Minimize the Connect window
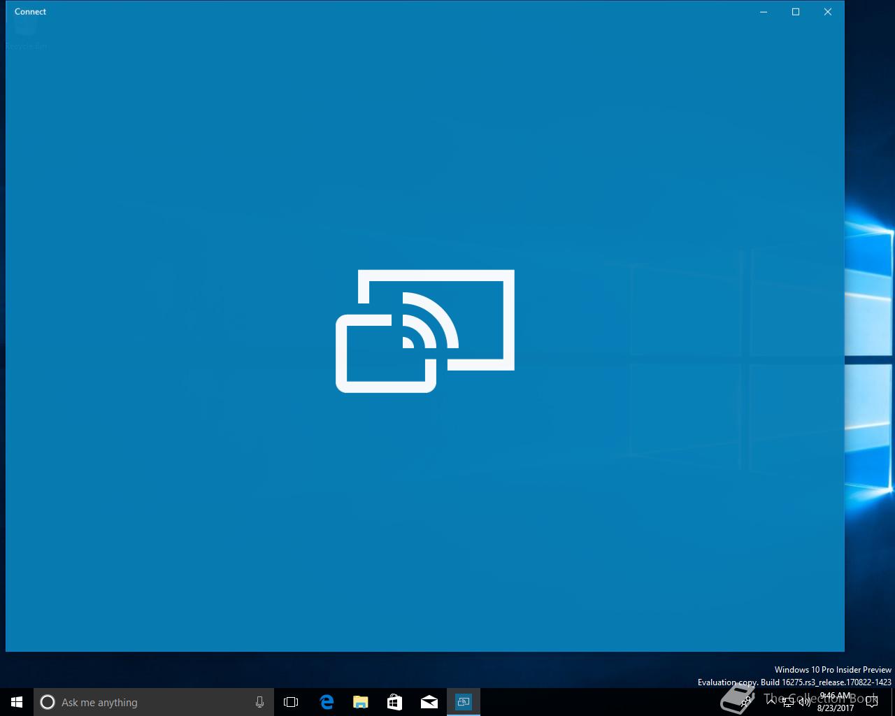The height and width of the screenshot is (716, 895). click(764, 12)
